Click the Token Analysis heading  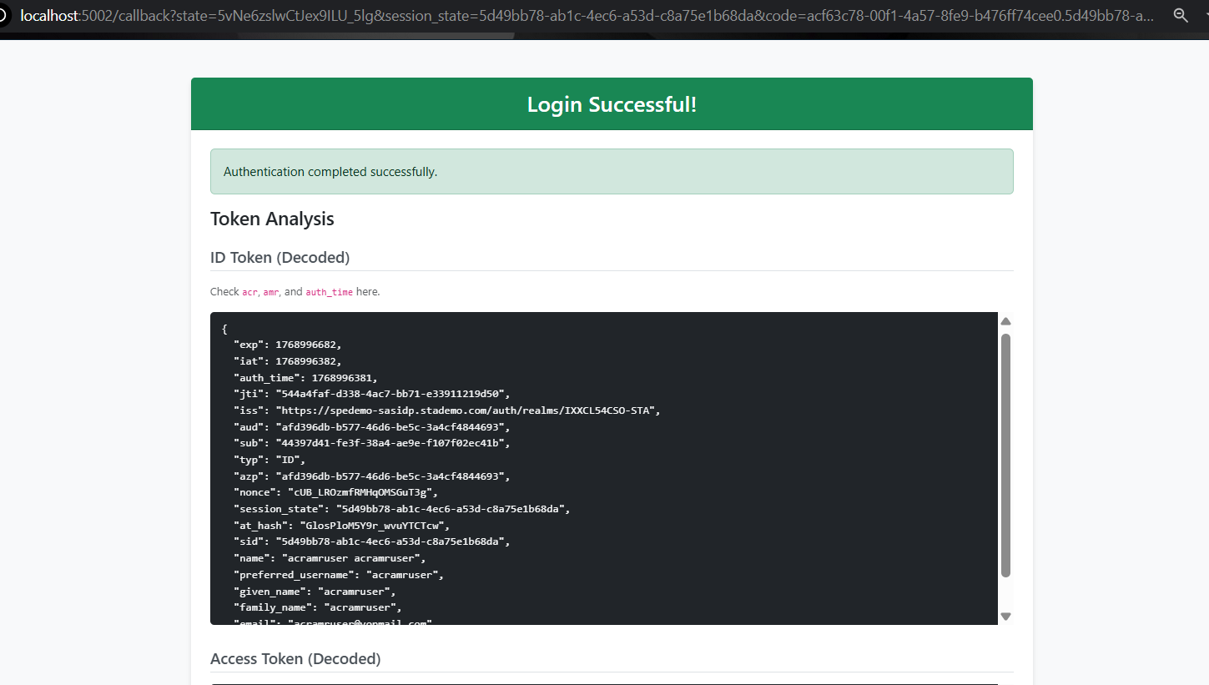tap(272, 219)
